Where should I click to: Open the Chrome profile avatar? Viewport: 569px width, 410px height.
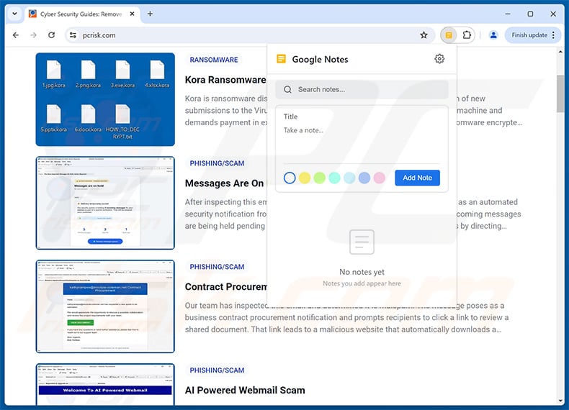493,35
